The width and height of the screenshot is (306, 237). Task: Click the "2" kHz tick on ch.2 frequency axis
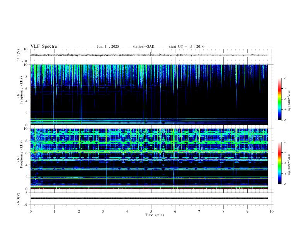click(x=27, y=177)
